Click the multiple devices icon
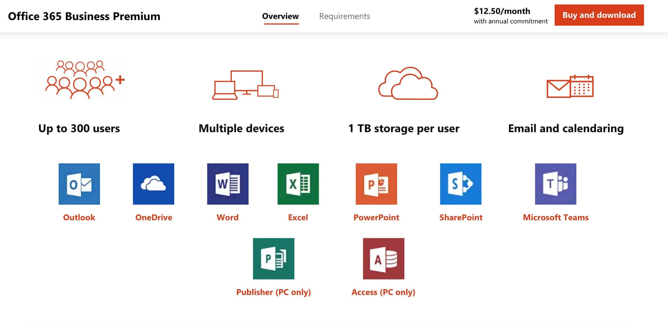Image resolution: width=668 pixels, height=329 pixels. (245, 85)
